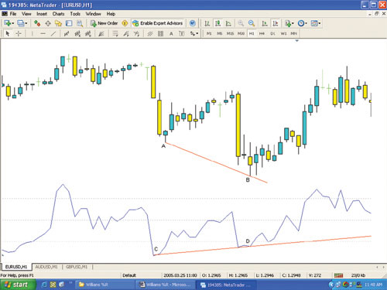
Task: Choose the Fibonacci retracement tool
Action: point(115,33)
